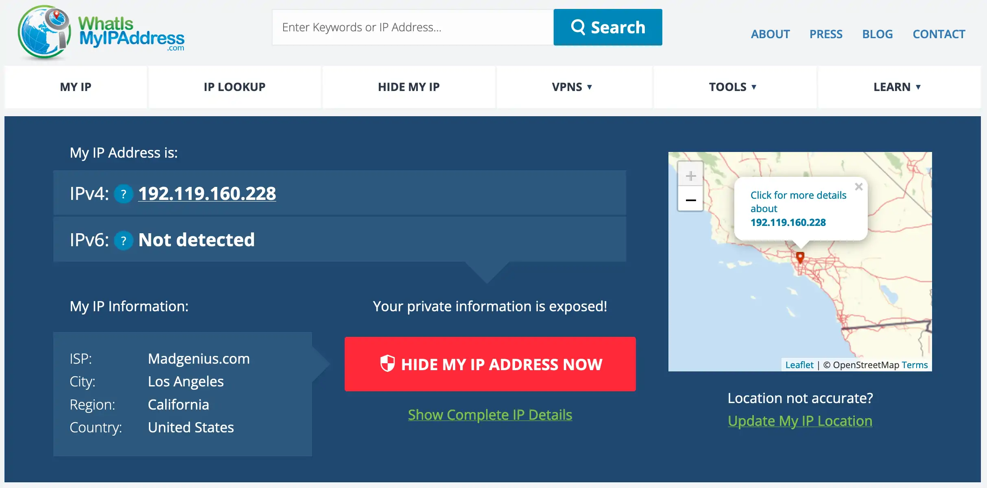Expand the TOOLS dropdown menu

732,87
